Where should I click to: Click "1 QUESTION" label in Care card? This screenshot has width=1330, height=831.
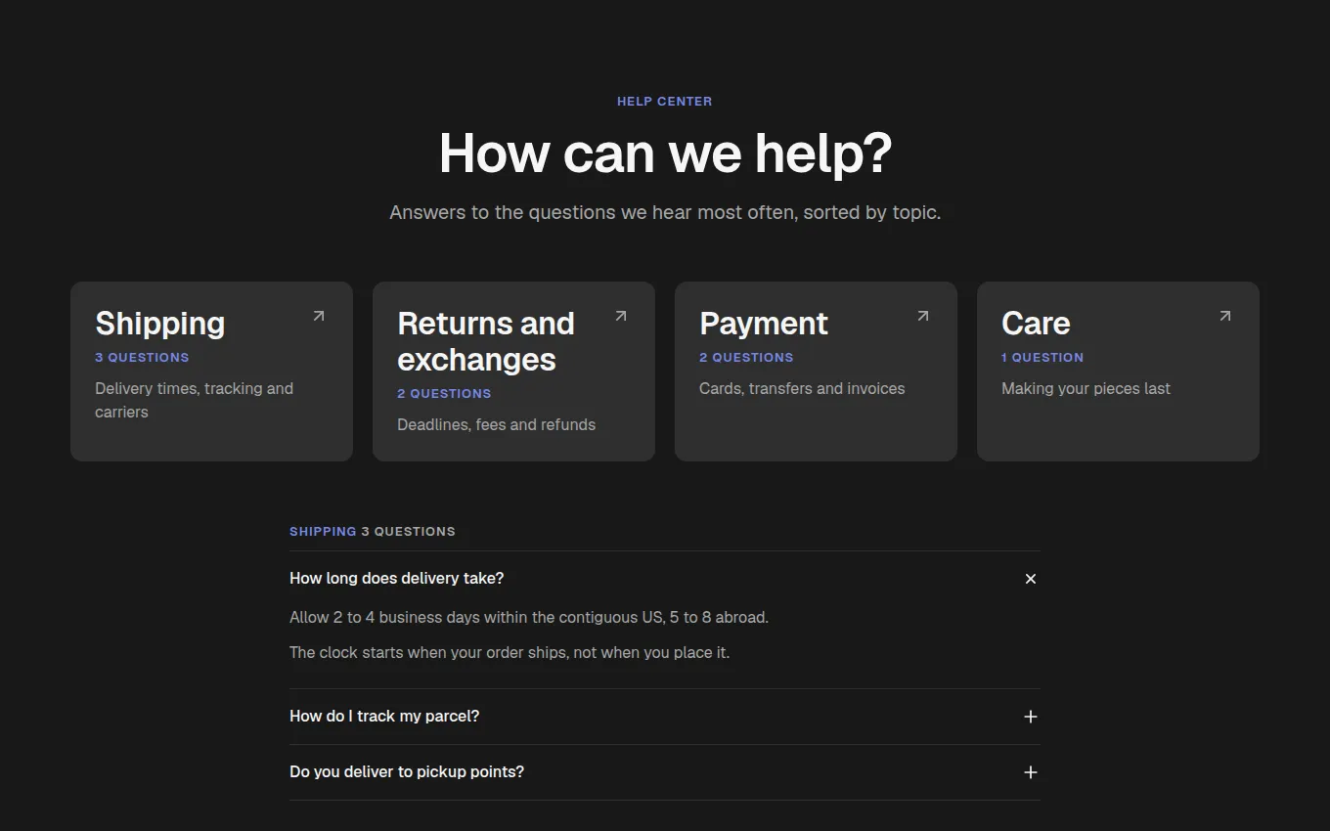(x=1042, y=358)
